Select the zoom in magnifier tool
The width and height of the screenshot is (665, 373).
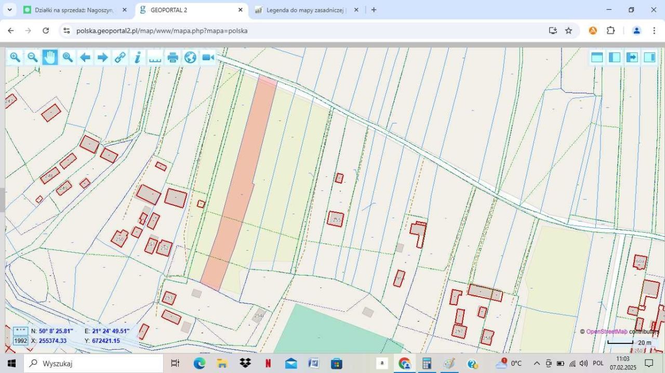tap(15, 57)
